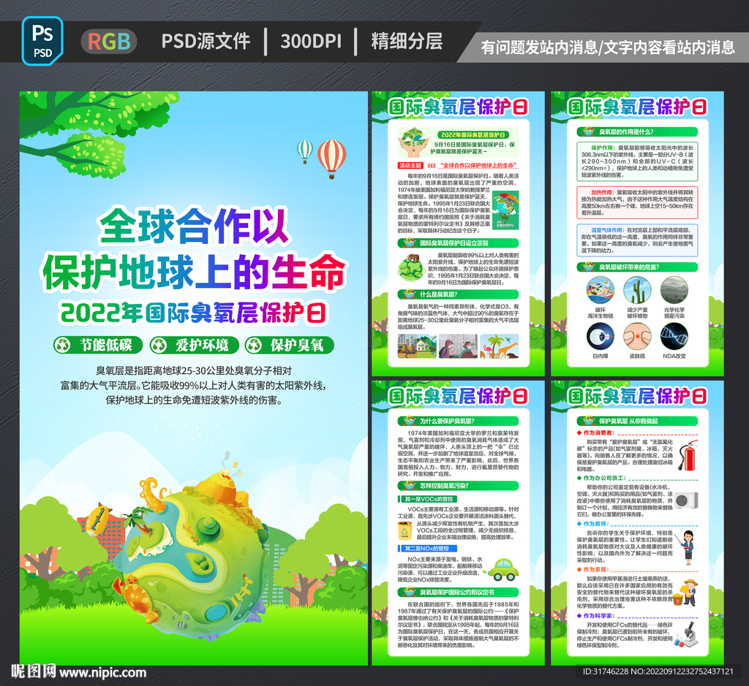
Task: Click the 什么是臭氧层? section header
Action: click(458, 294)
